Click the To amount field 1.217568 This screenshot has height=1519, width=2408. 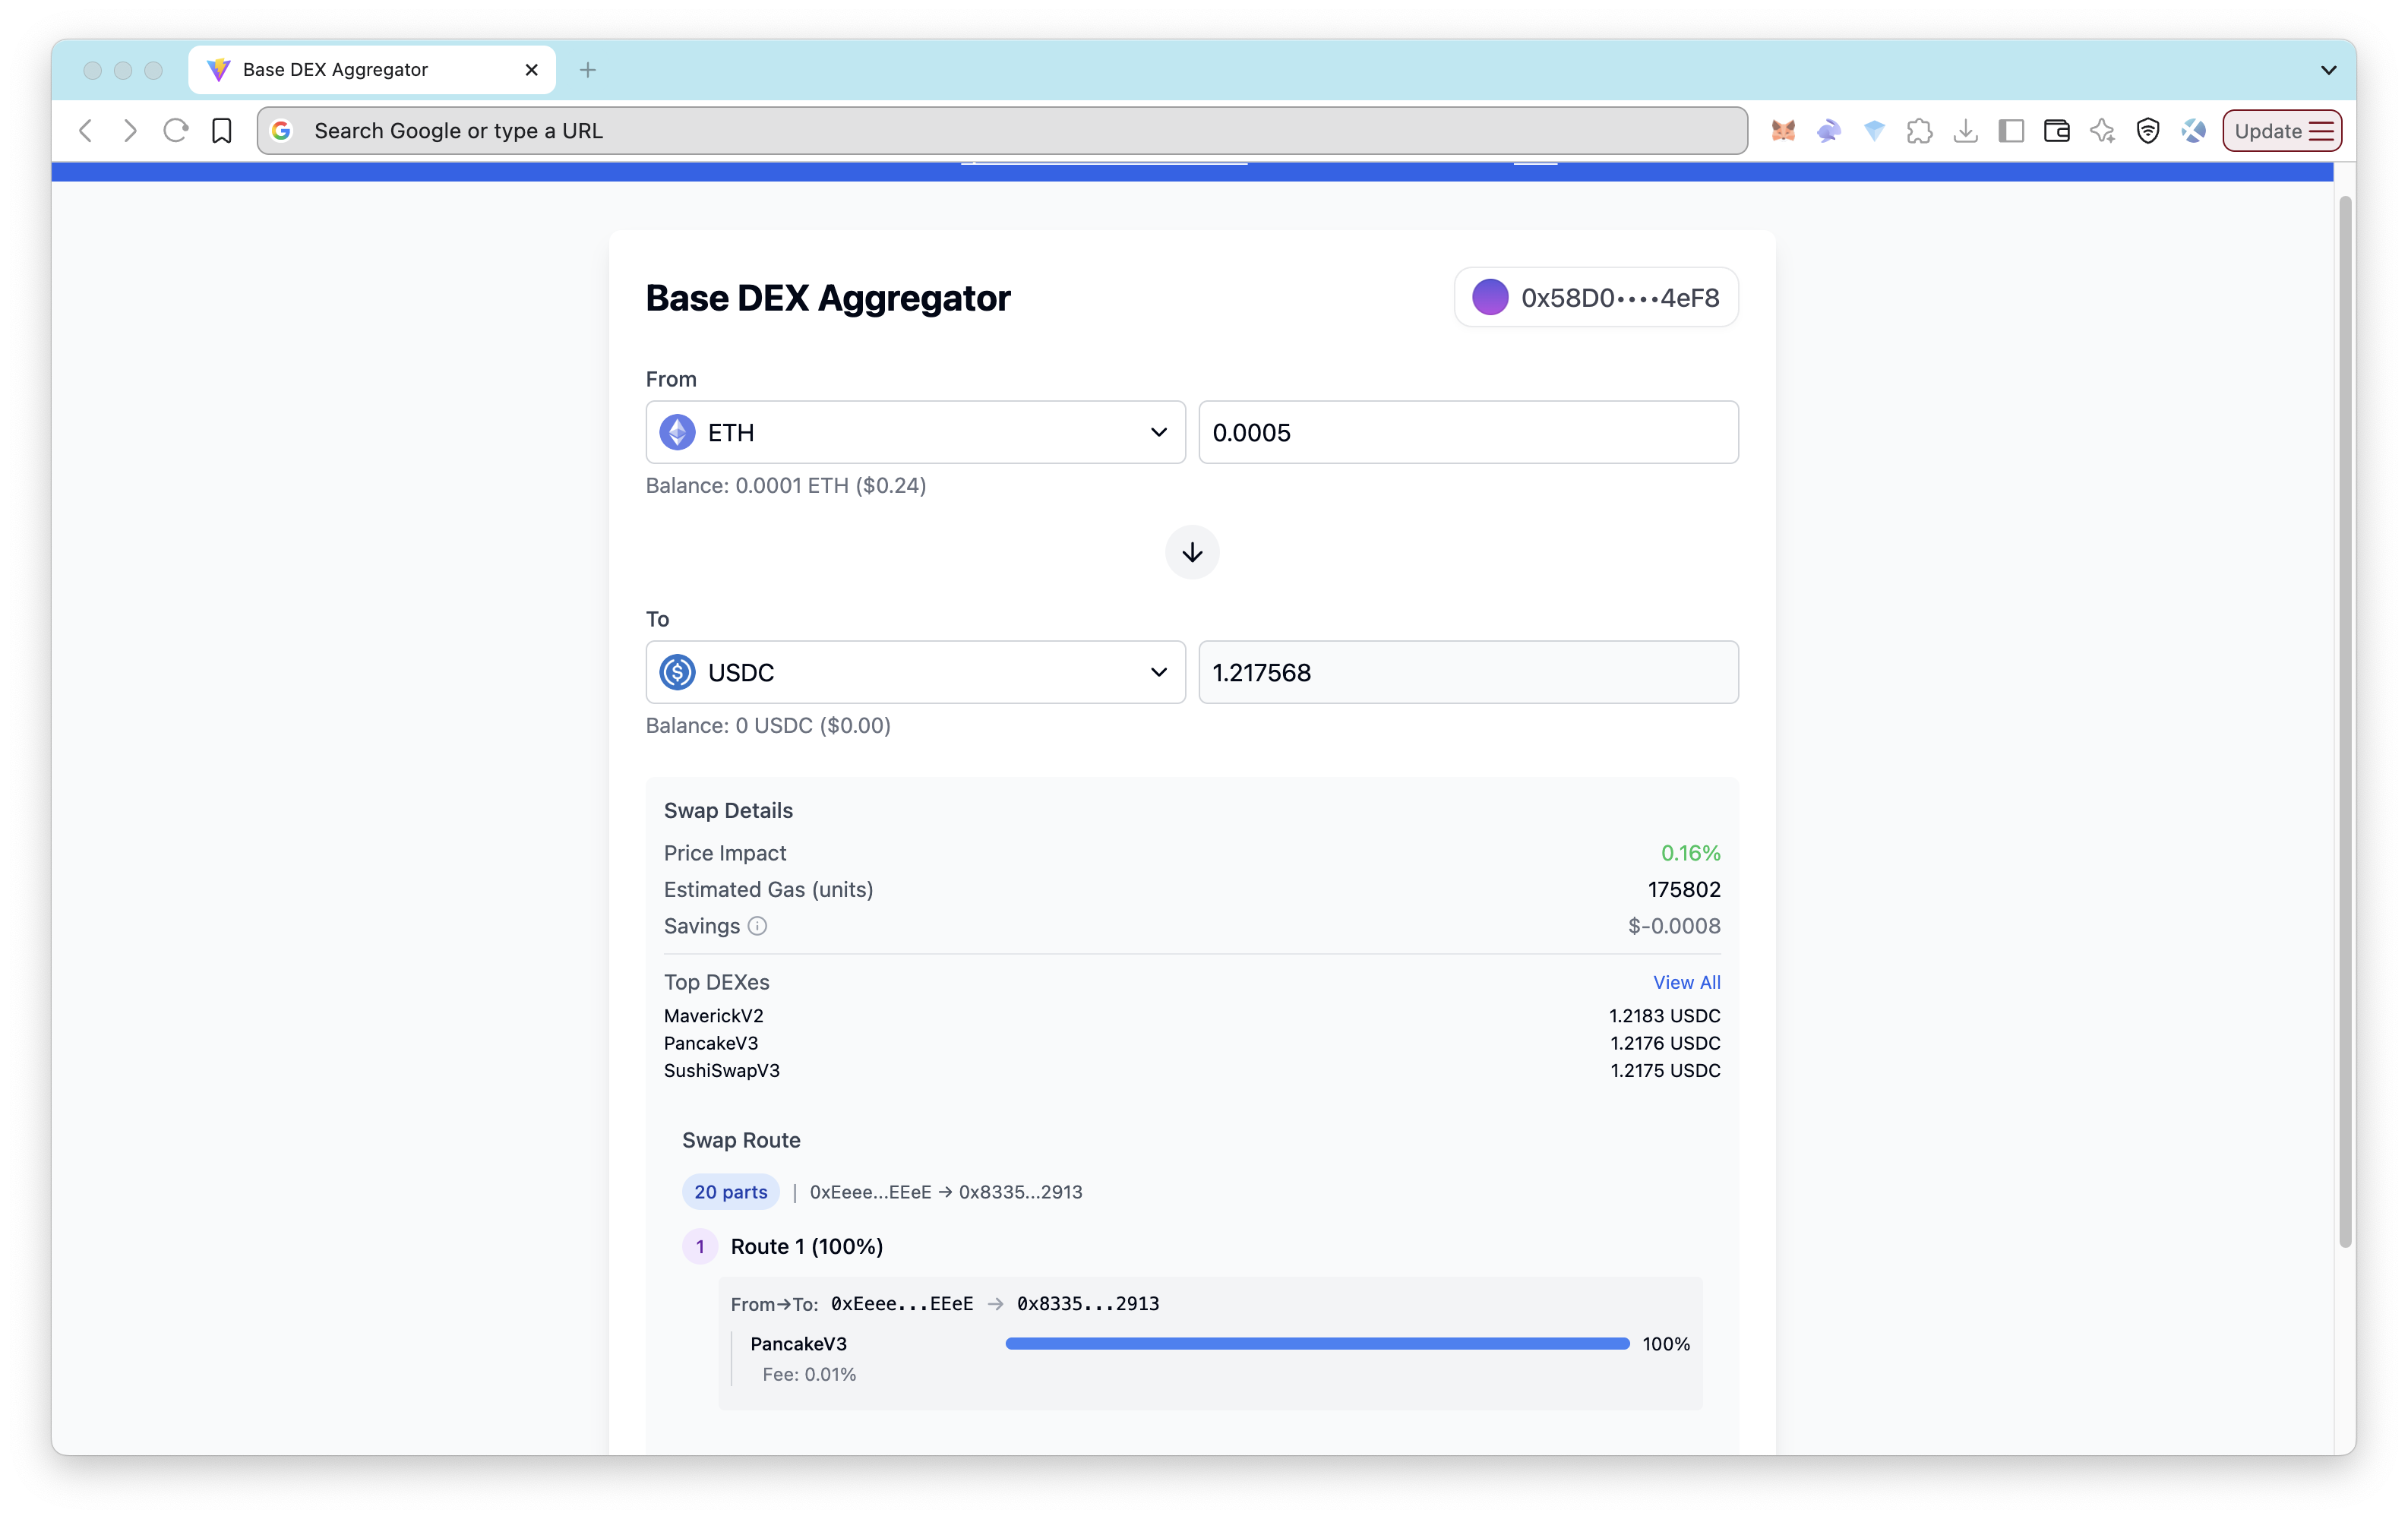coord(1468,672)
